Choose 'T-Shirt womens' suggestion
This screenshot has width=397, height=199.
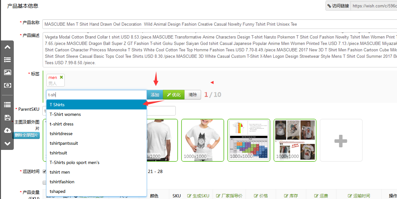coord(97,114)
